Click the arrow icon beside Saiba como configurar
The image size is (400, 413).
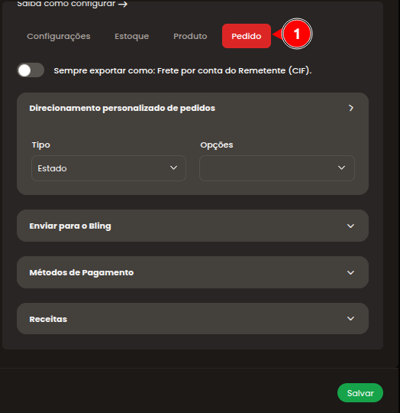123,4
